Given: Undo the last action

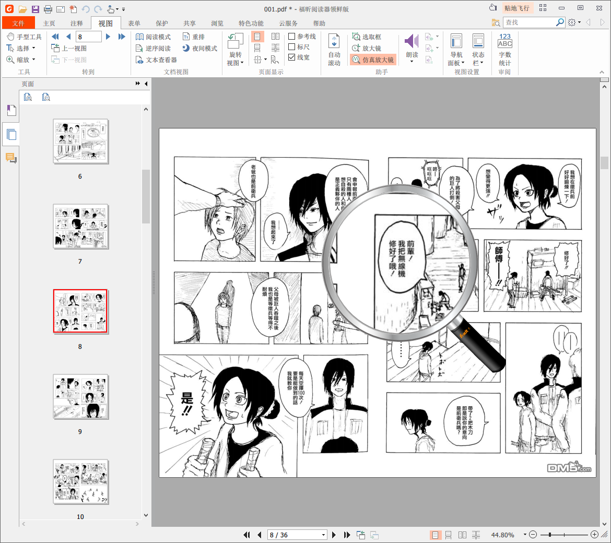Looking at the screenshot, I should click(86, 9).
